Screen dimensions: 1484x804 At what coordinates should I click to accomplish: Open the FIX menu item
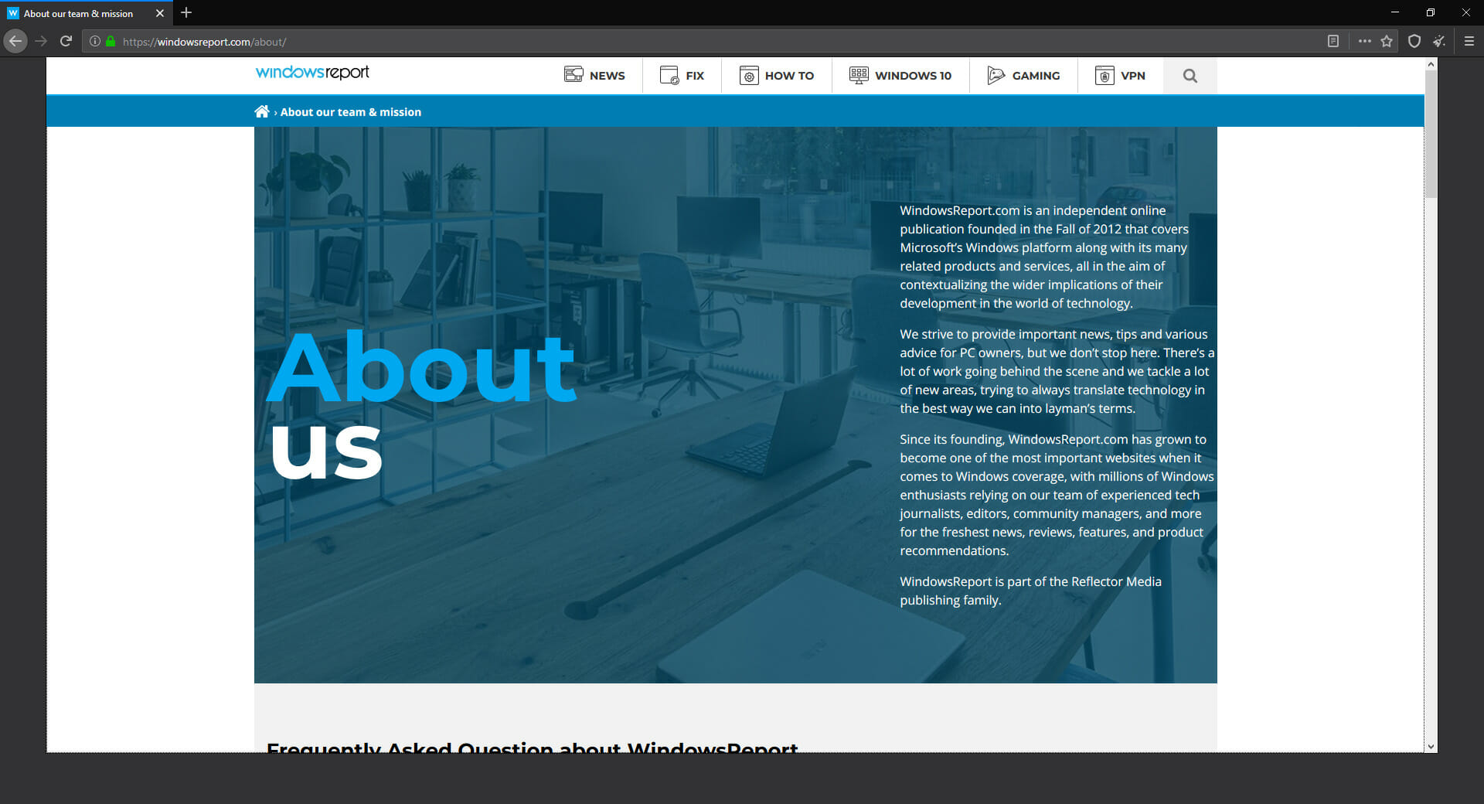(x=695, y=76)
